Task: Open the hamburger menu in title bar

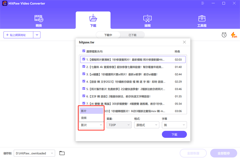Action: click(x=203, y=3)
